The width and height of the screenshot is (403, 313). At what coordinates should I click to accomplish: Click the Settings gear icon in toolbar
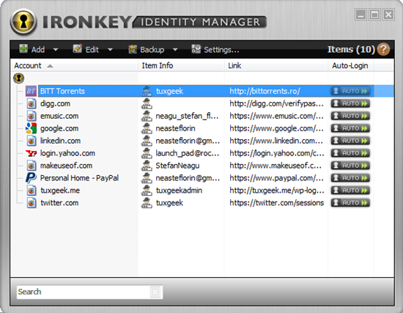tap(196, 48)
